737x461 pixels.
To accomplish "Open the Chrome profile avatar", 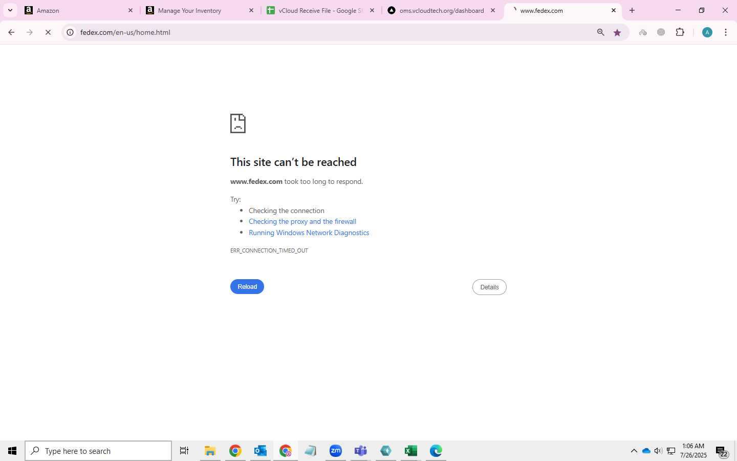I will click(707, 32).
